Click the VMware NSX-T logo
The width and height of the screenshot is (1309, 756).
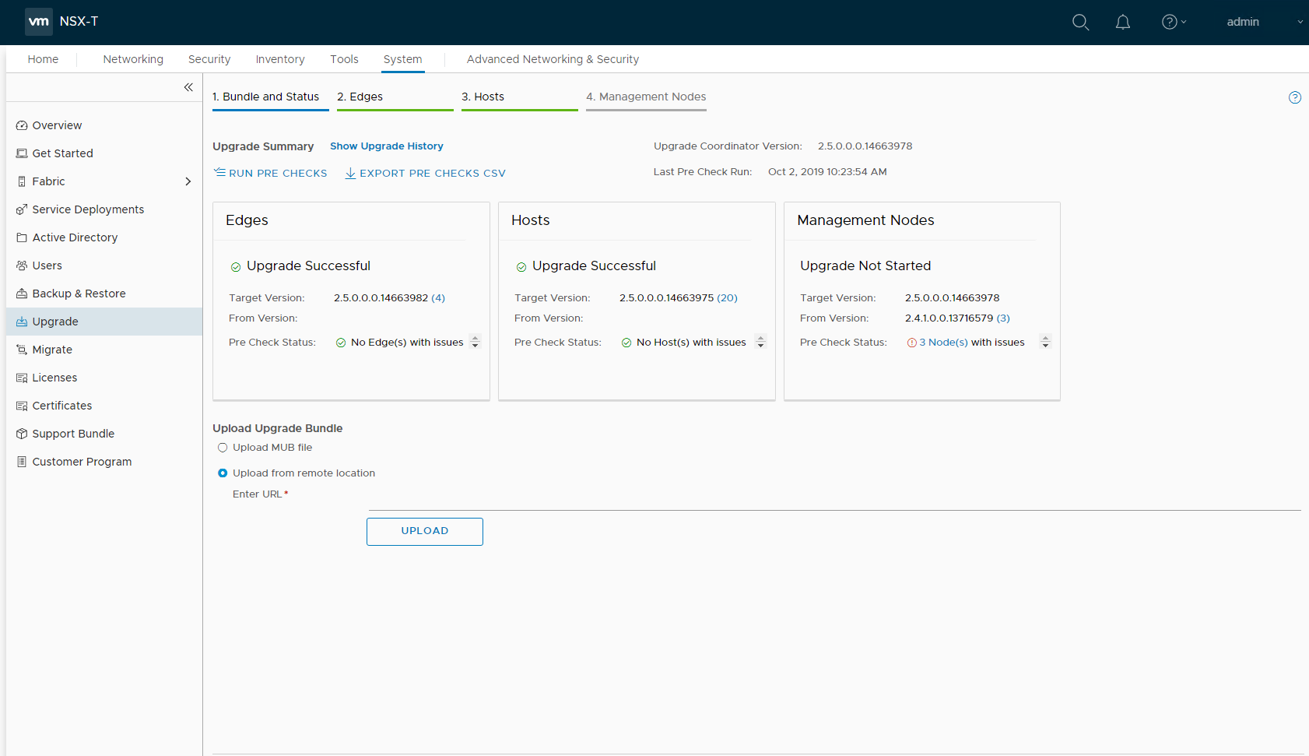[39, 22]
